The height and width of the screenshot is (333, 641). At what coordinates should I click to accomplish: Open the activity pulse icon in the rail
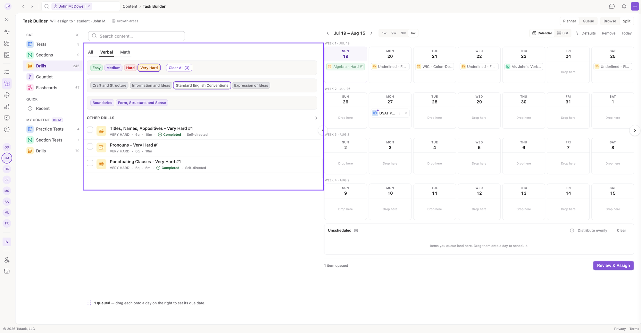pos(7,32)
